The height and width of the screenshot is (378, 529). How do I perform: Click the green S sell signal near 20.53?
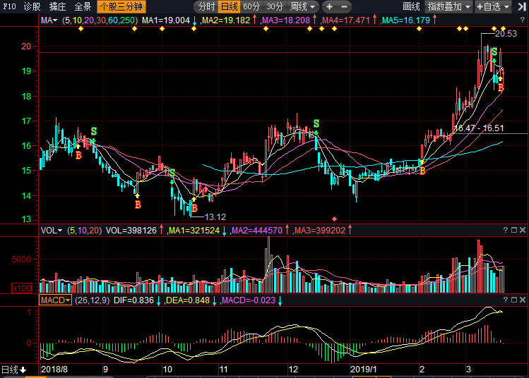click(494, 52)
